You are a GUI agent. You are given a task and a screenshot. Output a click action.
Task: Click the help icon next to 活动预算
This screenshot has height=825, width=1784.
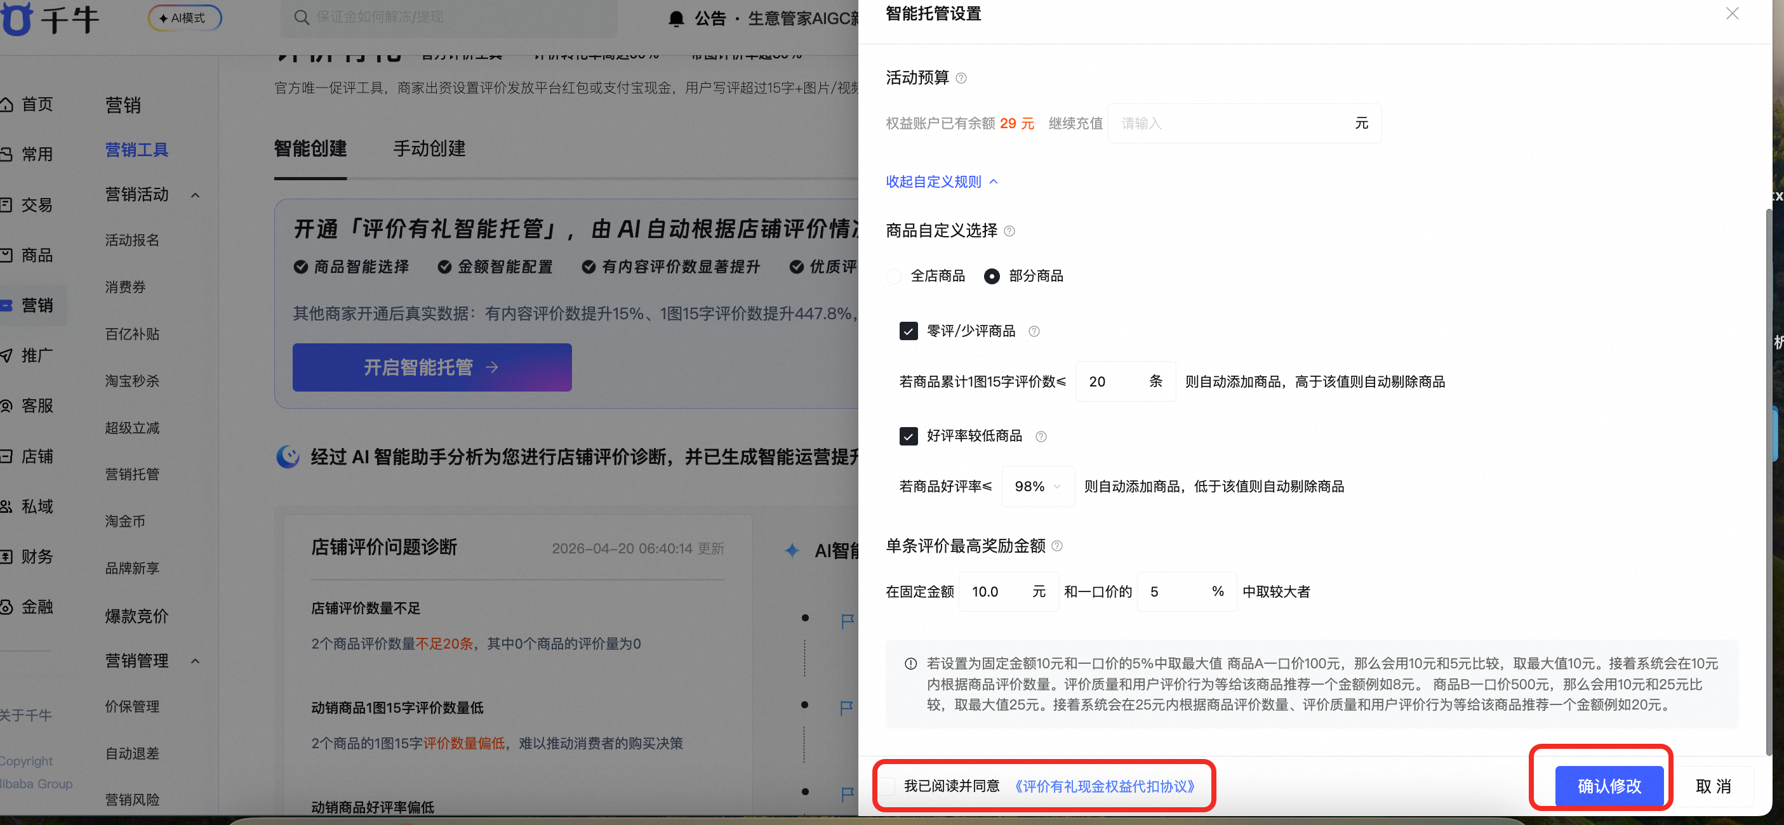point(961,78)
